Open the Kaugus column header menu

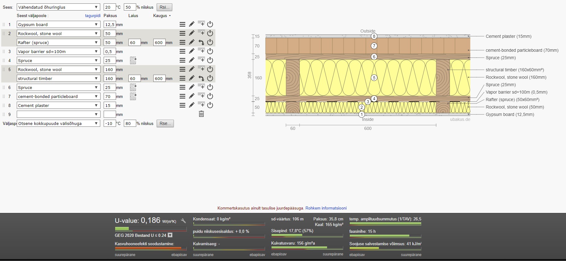(162, 15)
